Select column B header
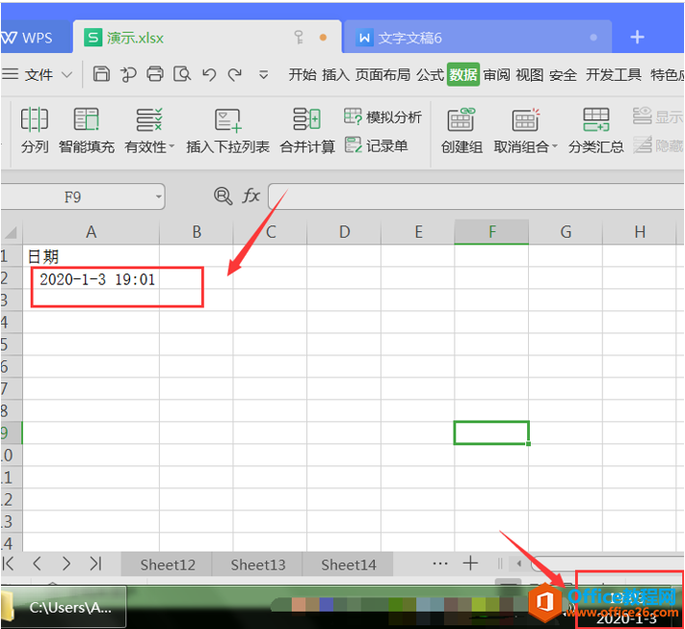Screen dimensions: 685x629 [x=197, y=232]
